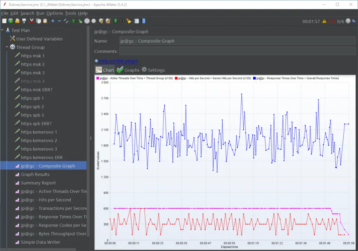
Task: Expand all nodes with plus icon
Action: click(53, 21)
